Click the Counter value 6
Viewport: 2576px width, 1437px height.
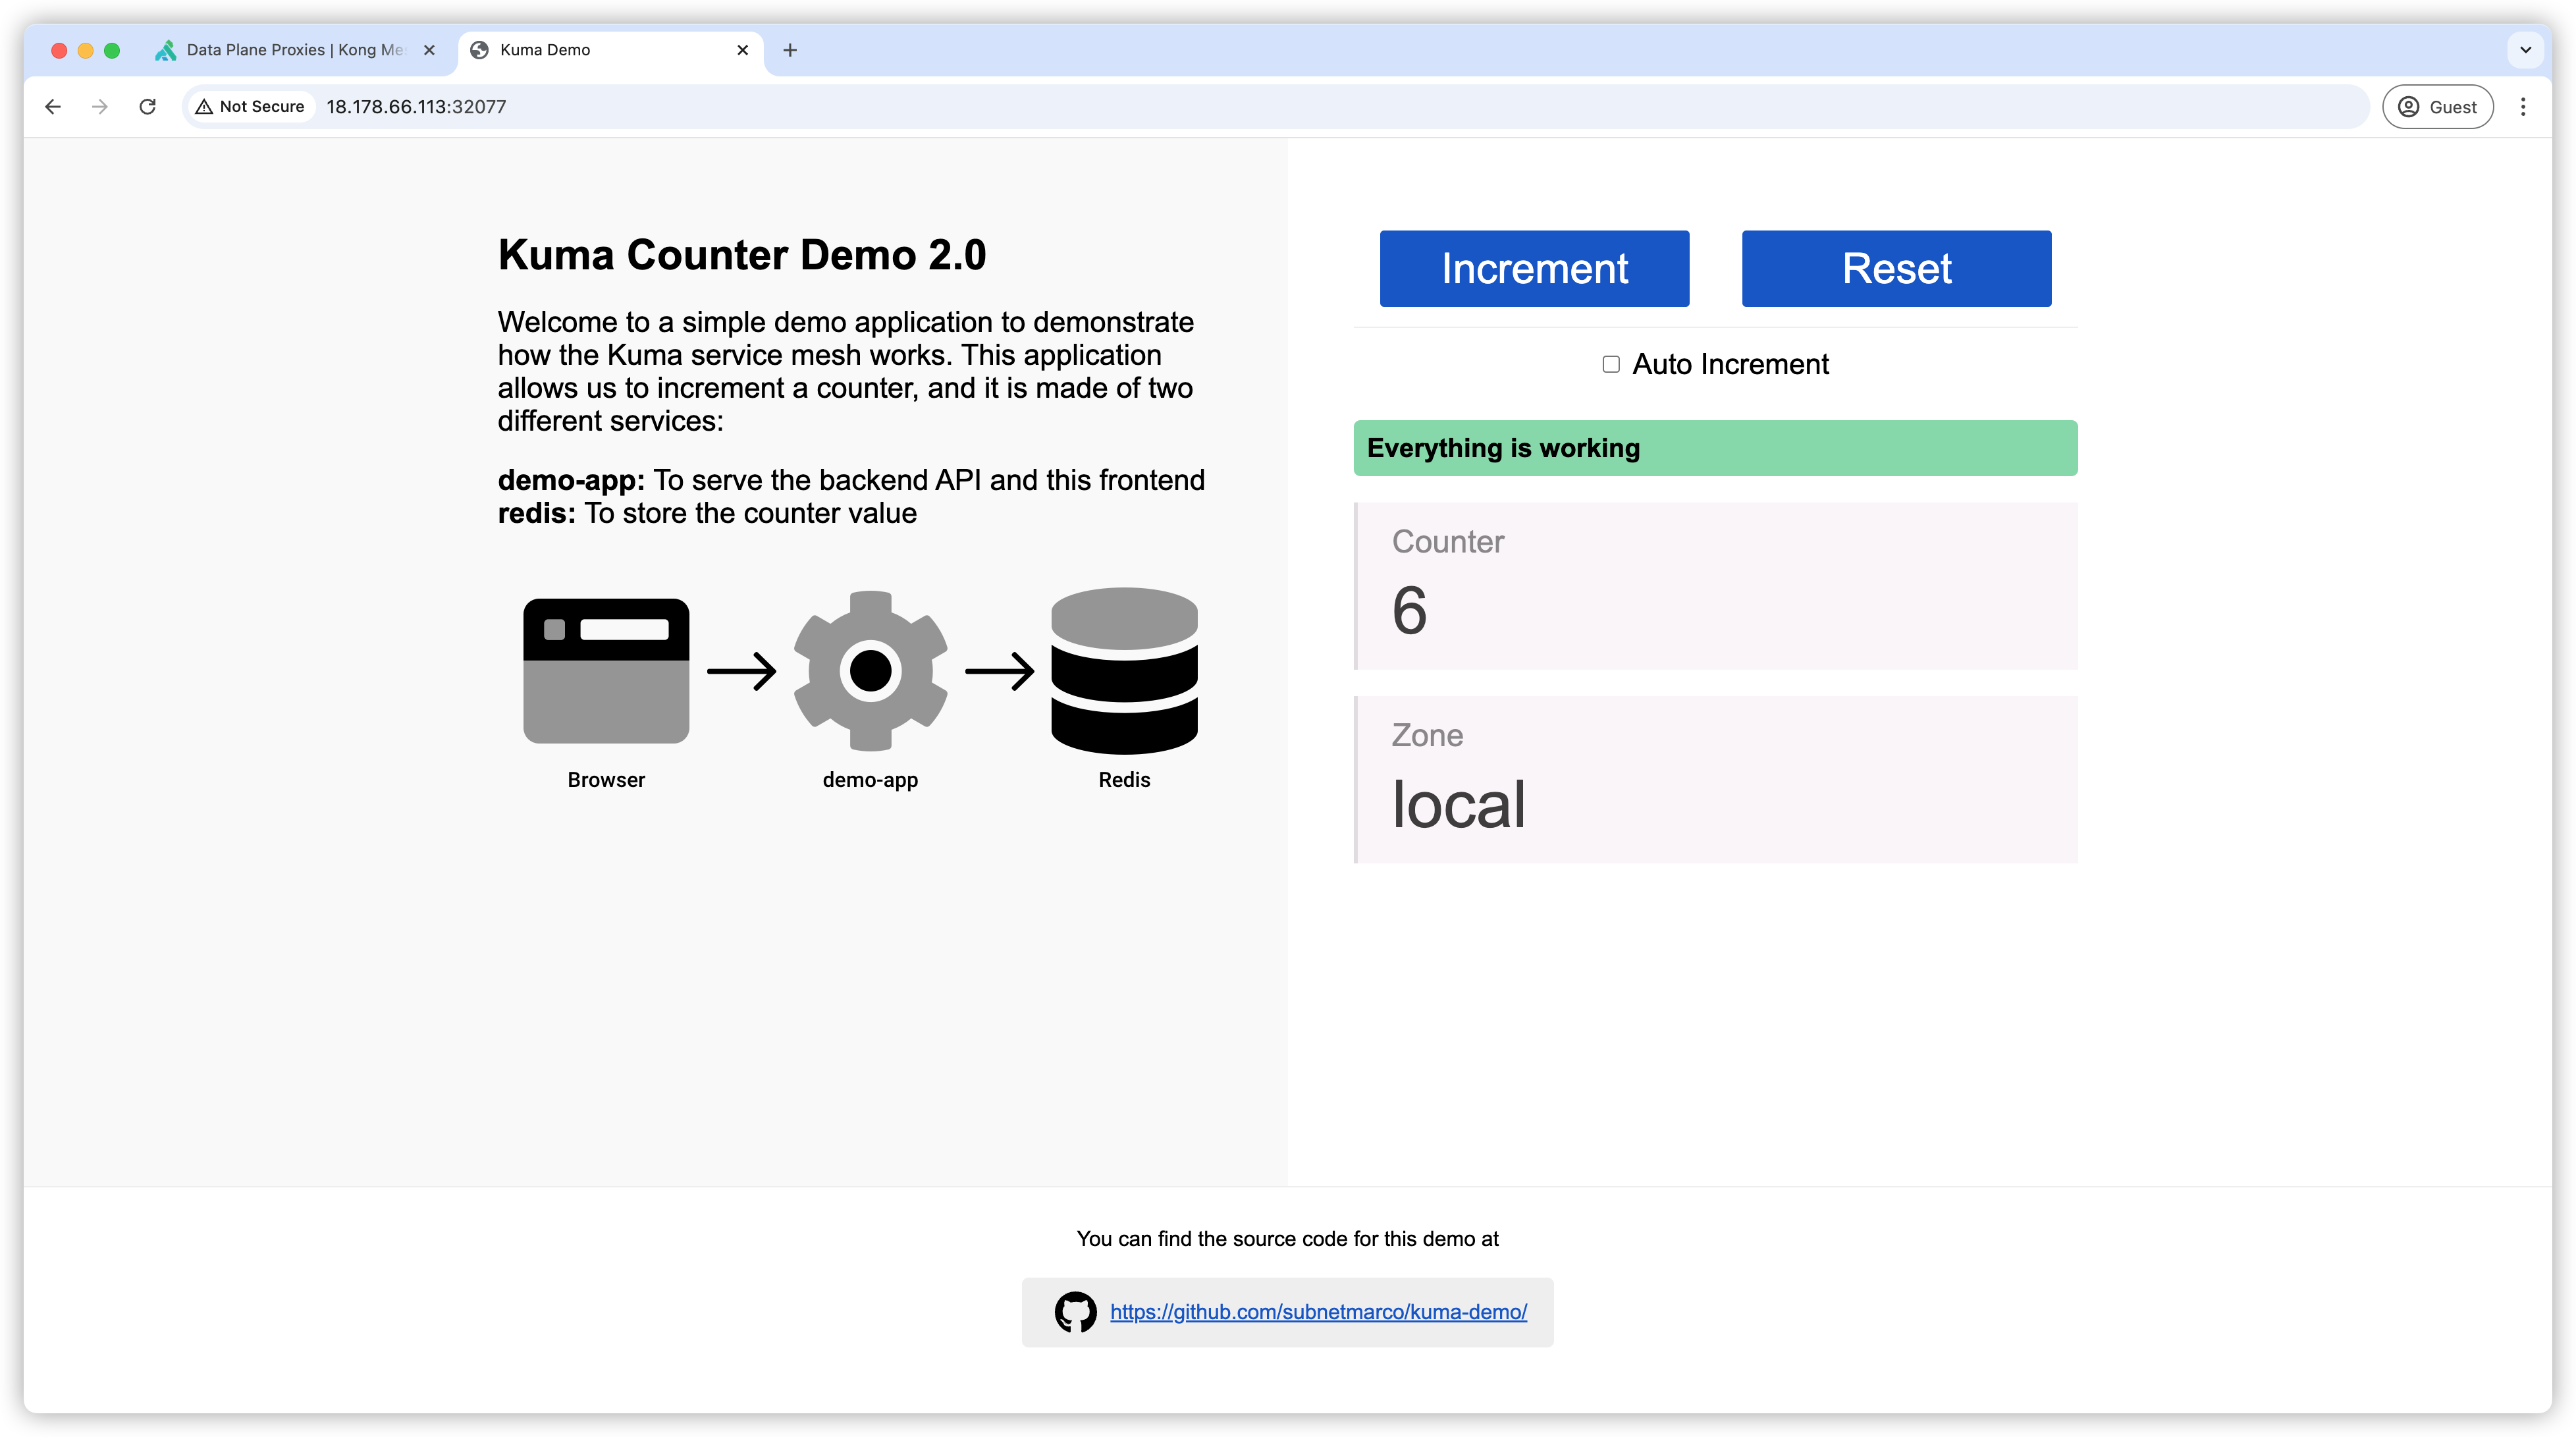pos(1409,610)
